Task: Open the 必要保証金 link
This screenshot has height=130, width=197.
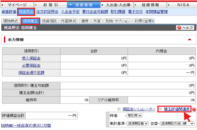Action: [x=31, y=66]
